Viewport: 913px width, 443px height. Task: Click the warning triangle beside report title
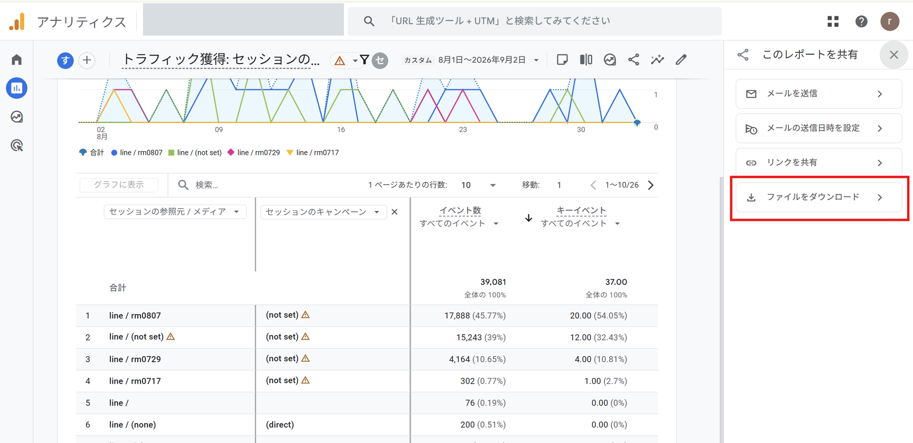point(339,60)
